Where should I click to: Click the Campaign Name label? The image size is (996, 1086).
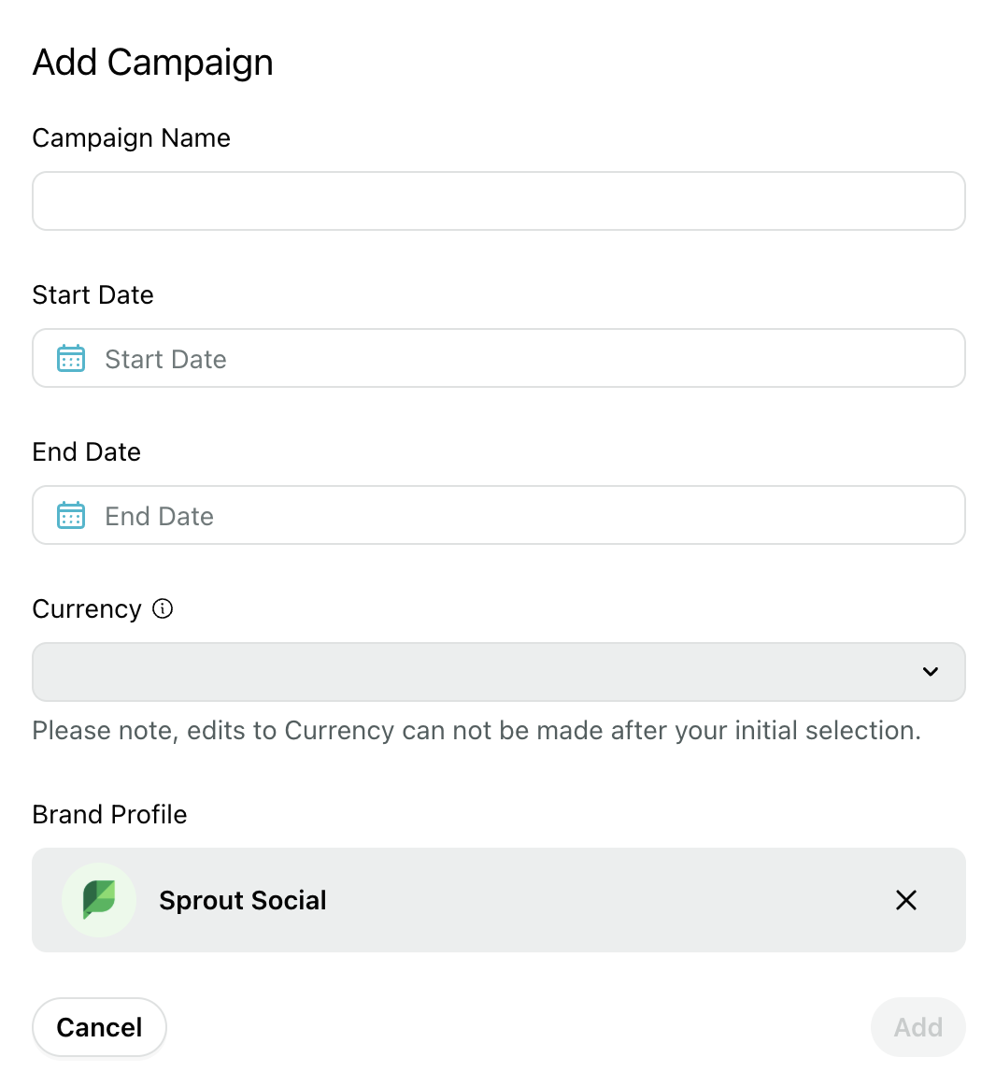pyautogui.click(x=131, y=137)
